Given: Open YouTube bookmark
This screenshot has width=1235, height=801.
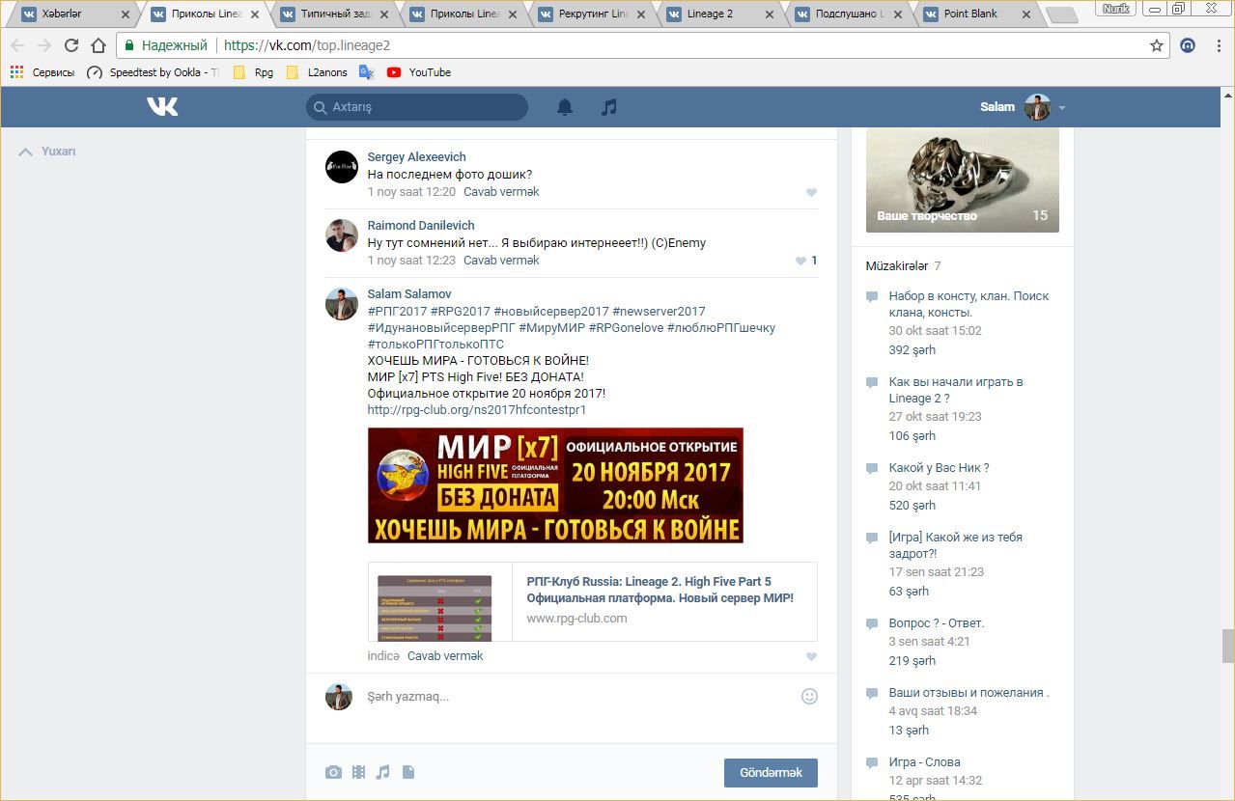Looking at the screenshot, I should (x=419, y=72).
